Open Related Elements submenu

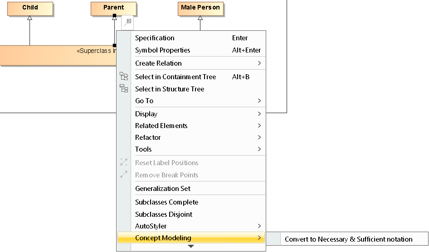pyautogui.click(x=161, y=126)
